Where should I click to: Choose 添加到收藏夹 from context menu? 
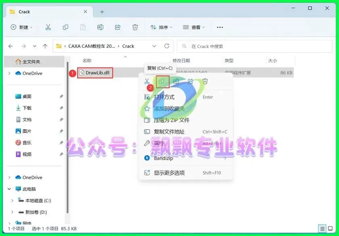point(186,108)
